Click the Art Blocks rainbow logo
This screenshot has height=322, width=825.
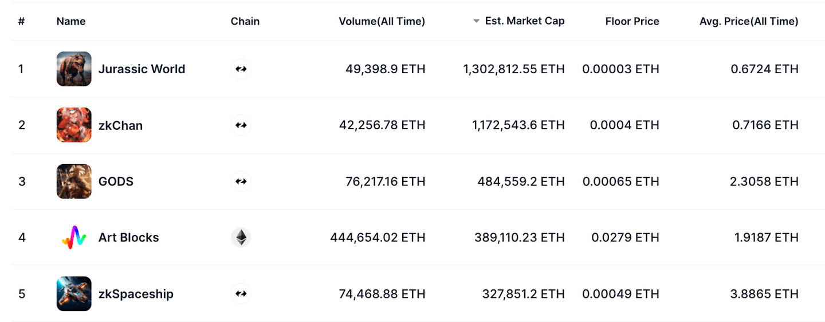[74, 237]
